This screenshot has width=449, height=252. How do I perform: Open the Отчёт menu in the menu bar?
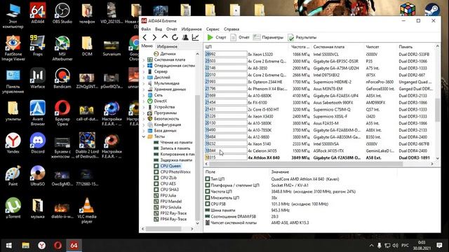click(171, 29)
